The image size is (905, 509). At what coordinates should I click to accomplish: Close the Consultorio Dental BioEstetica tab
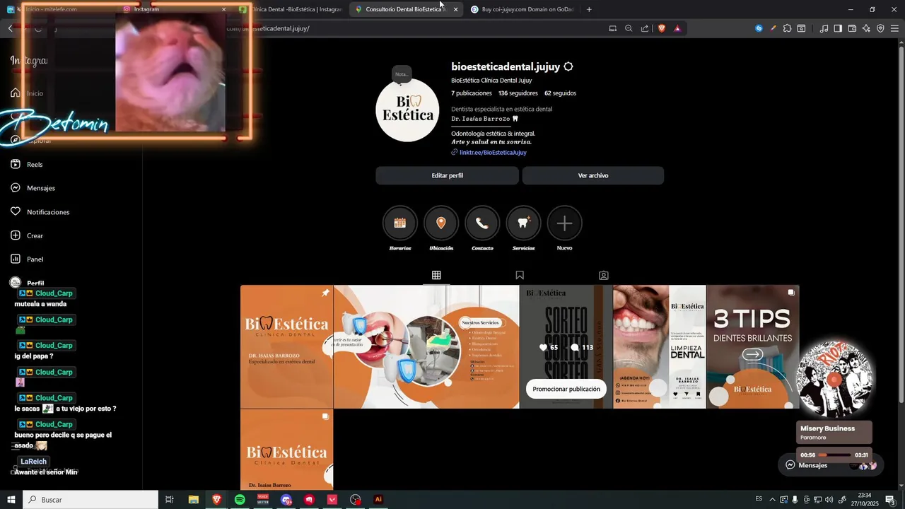pyautogui.click(x=455, y=9)
